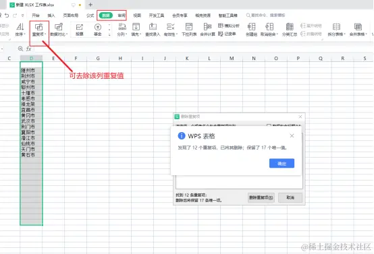Toggle the checkbox in the 删除重复项 dialog
This screenshot has width=374, height=254.
[269, 125]
